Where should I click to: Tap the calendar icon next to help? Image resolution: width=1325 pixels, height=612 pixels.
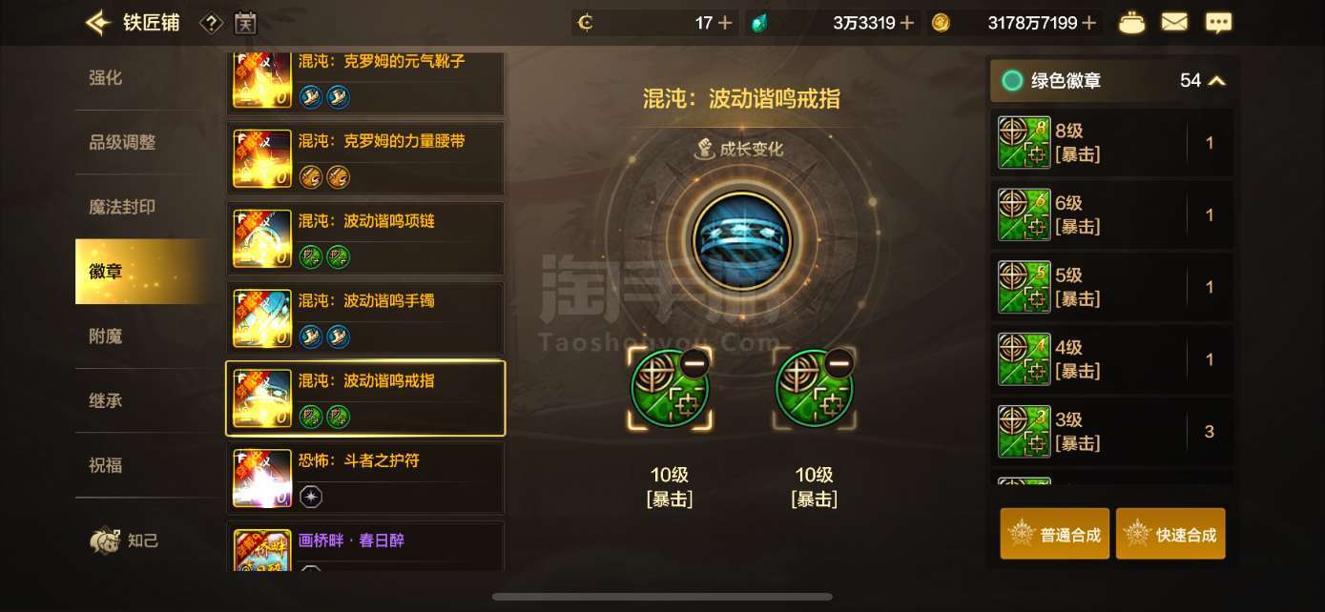click(x=245, y=23)
